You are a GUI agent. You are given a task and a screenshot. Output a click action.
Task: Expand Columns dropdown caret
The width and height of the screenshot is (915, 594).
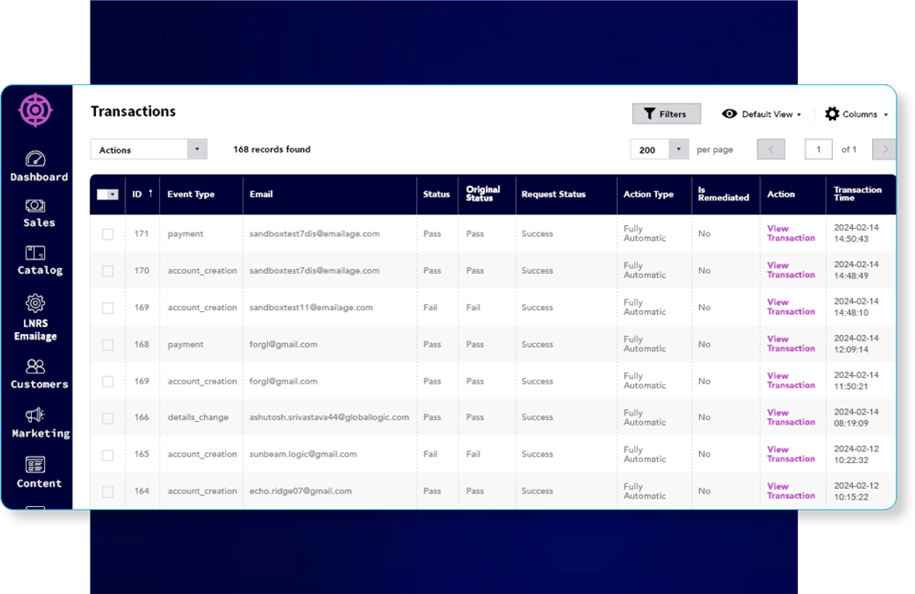click(x=886, y=115)
